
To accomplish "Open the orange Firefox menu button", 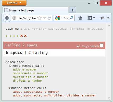I will point(14,3).
